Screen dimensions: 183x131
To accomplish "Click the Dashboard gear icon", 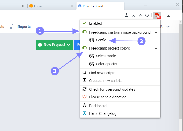I will [x=84, y=106].
